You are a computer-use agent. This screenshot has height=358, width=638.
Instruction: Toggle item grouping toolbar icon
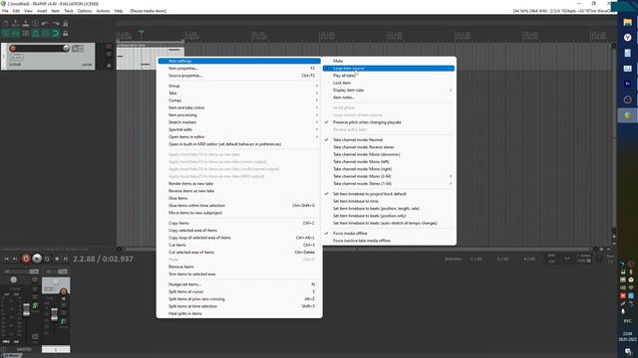[x=16, y=33]
